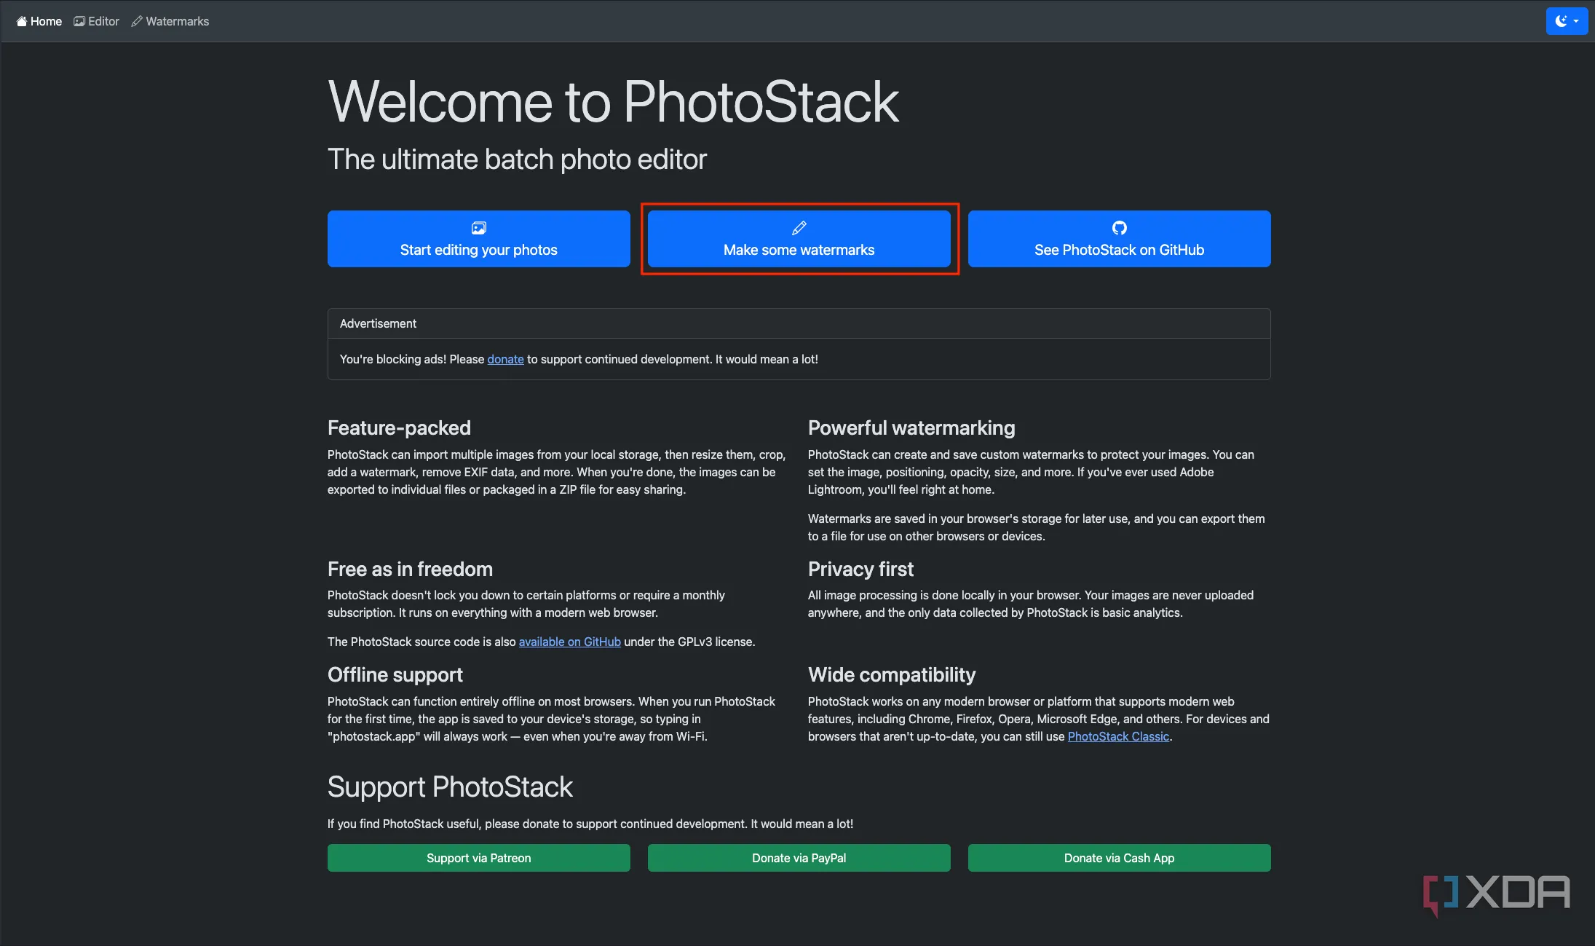Click the Support PhotoStack heading
The image size is (1595, 946).
450,787
